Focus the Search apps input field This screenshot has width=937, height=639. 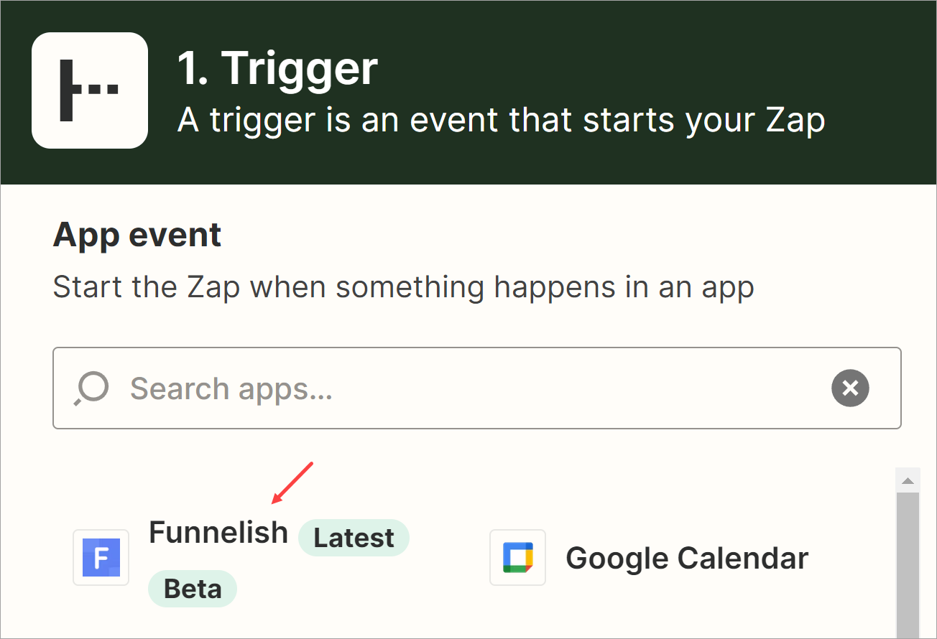[x=474, y=388]
